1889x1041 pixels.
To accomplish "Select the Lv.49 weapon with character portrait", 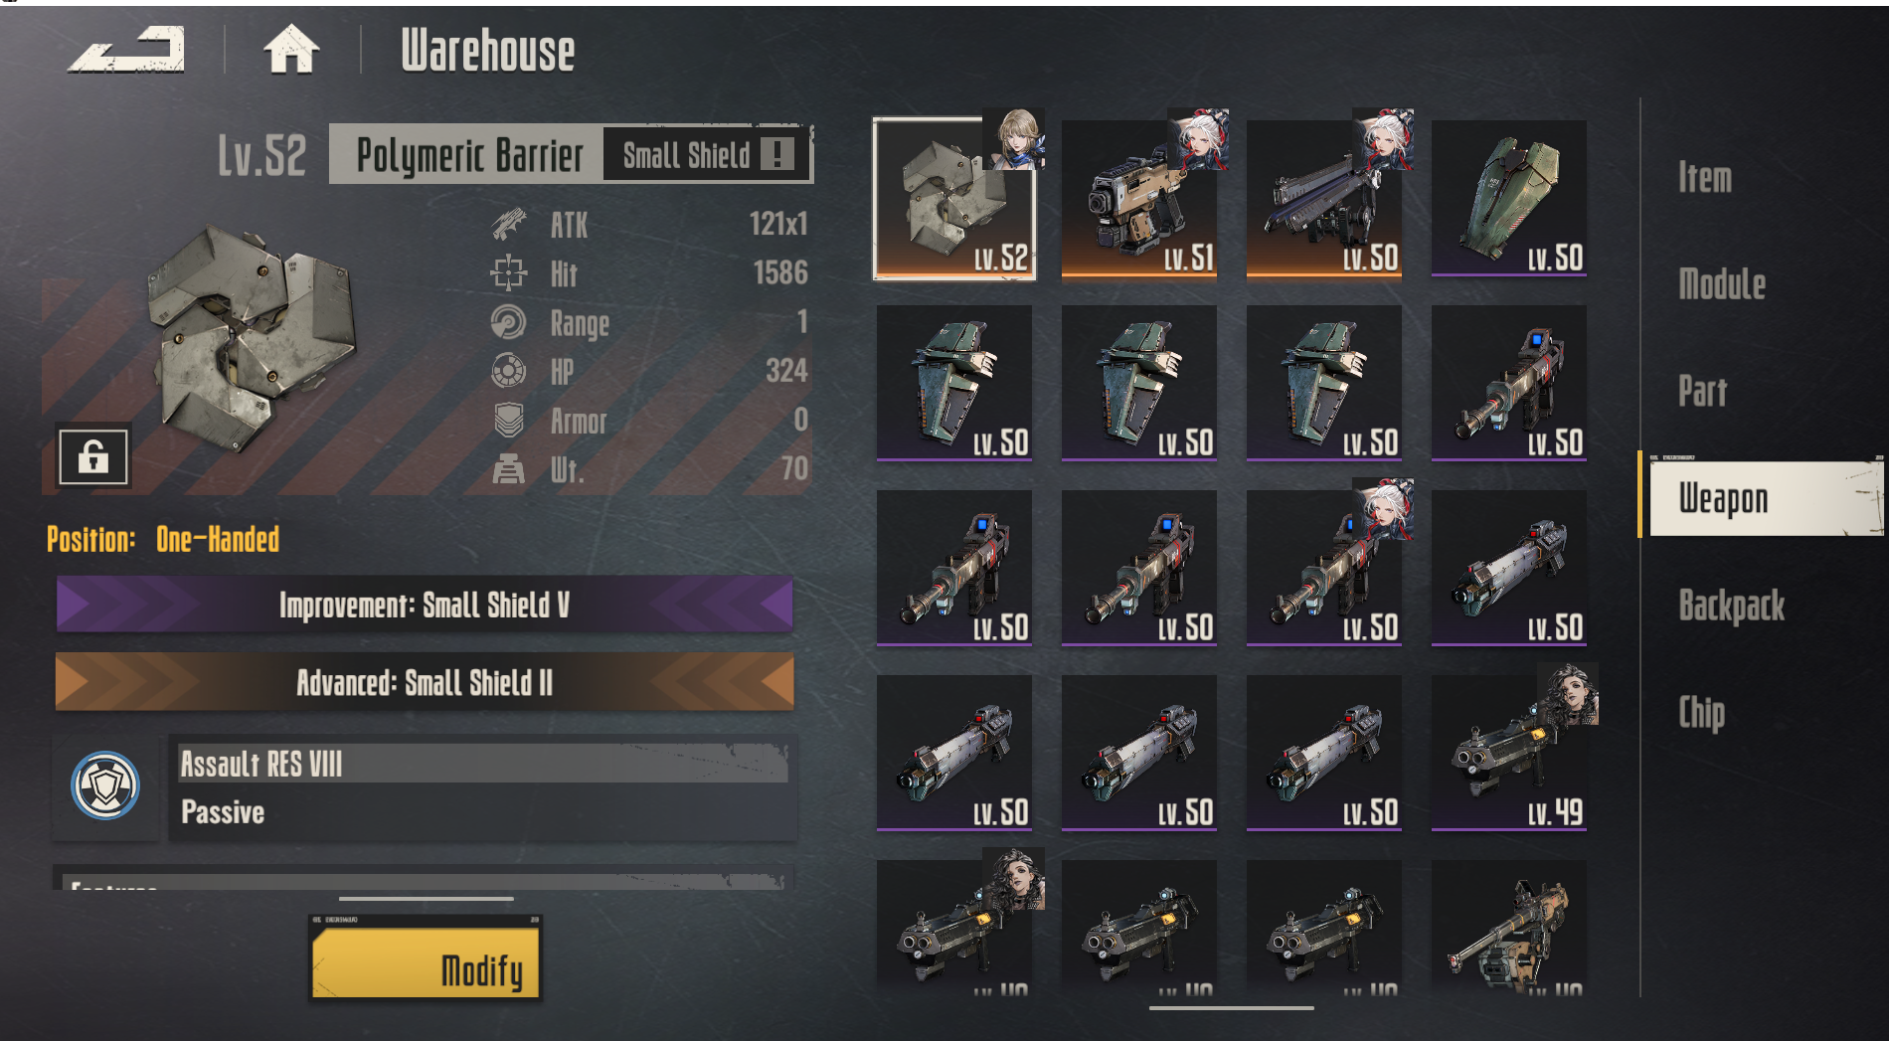I will click(x=1509, y=753).
